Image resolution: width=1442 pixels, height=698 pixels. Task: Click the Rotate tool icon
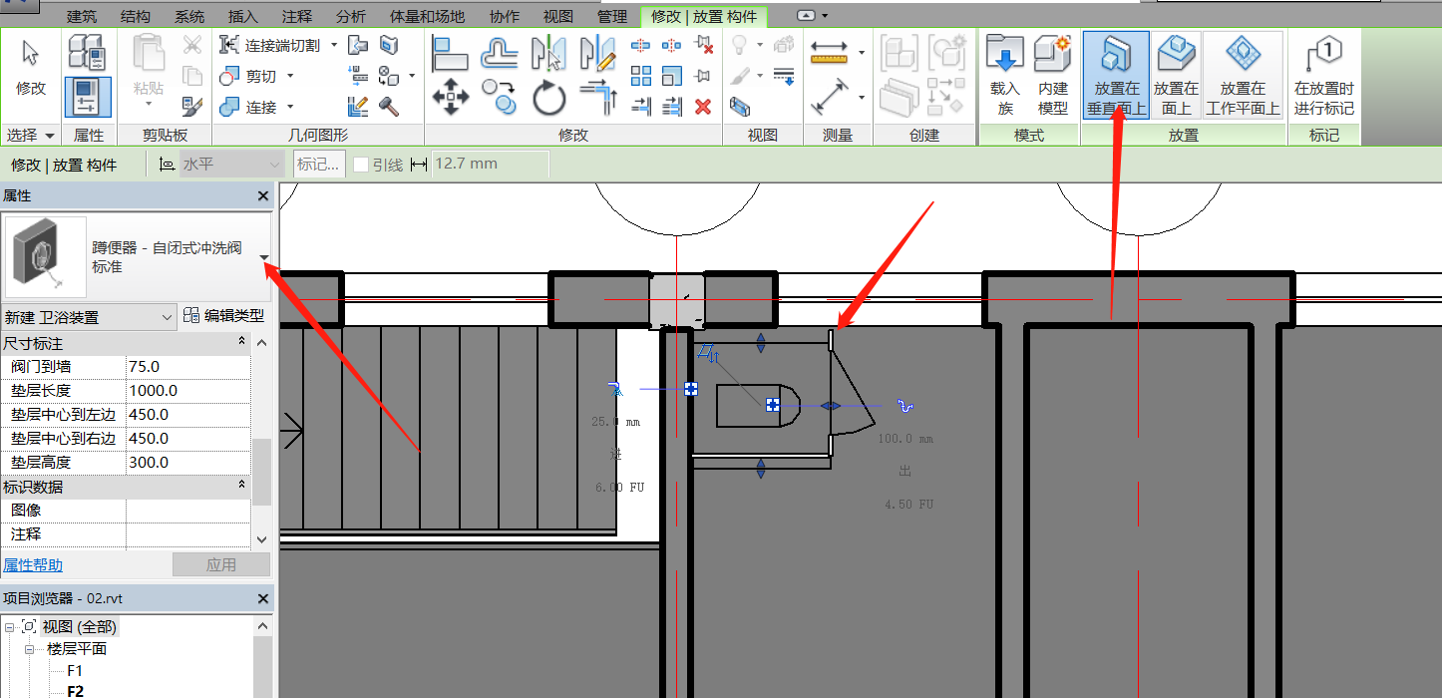[x=548, y=99]
